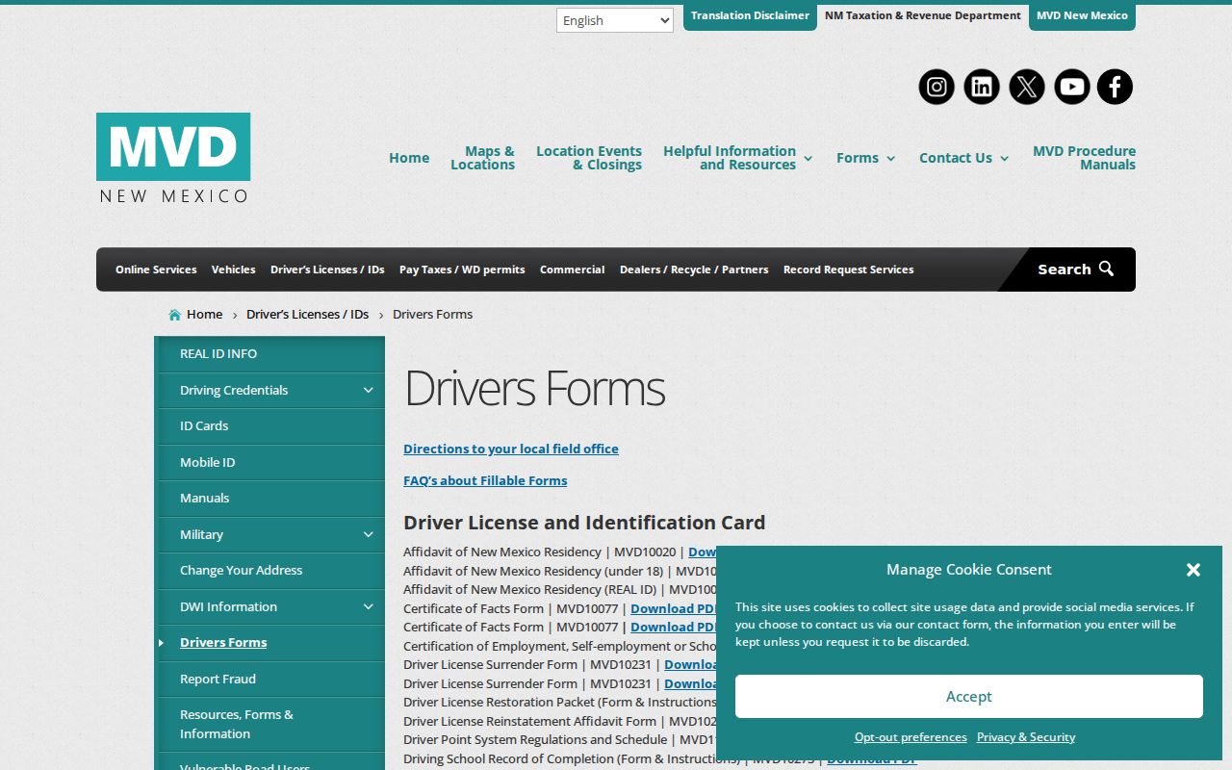Open Opt-out preferences link

click(x=911, y=737)
